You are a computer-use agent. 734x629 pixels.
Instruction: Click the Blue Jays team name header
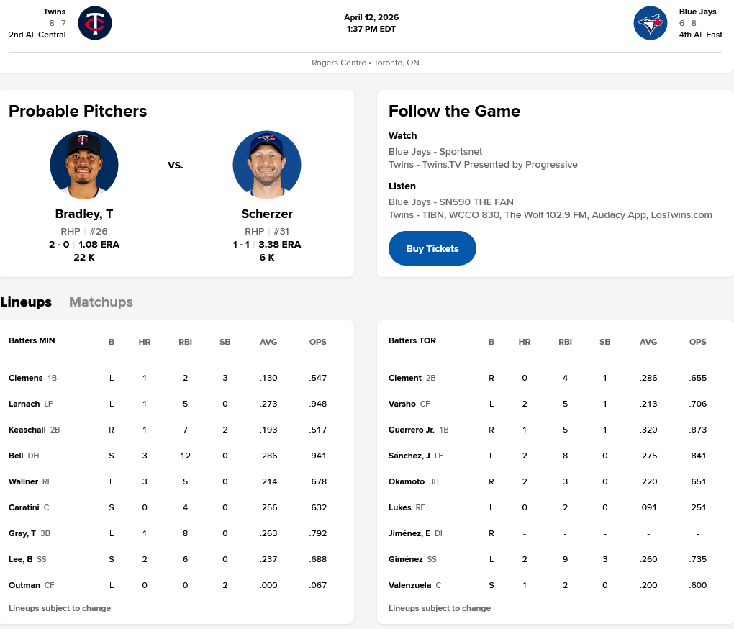pos(697,12)
